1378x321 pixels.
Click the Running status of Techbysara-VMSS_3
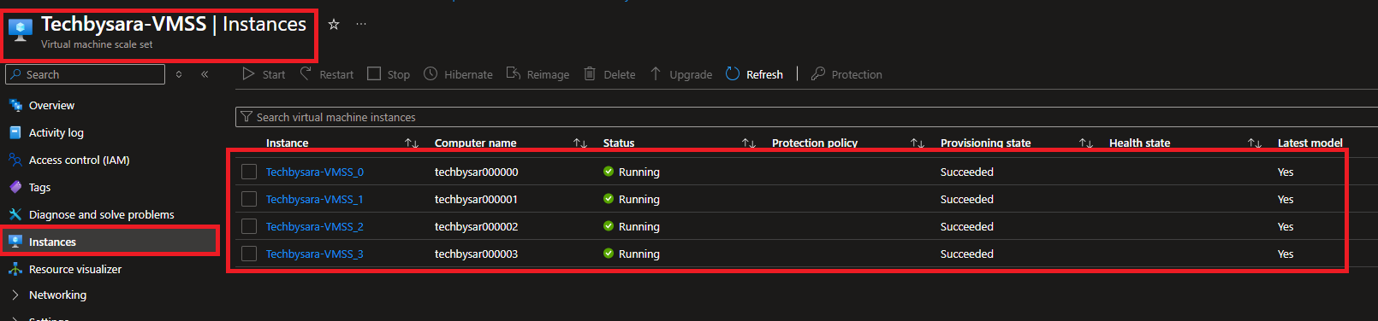pos(632,254)
